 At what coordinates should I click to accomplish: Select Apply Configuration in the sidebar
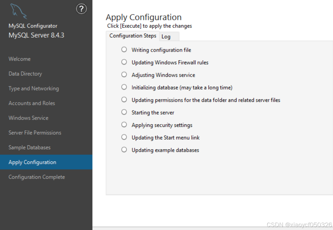[x=46, y=162]
